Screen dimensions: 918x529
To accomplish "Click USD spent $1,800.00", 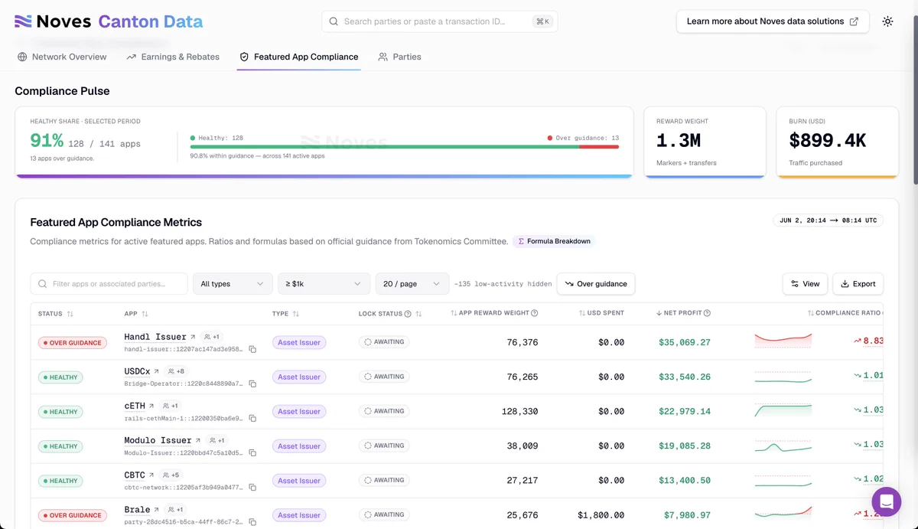I will click(x=601, y=515).
